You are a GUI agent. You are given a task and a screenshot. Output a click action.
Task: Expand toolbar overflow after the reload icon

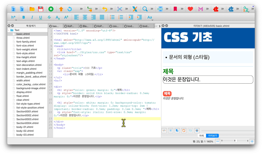click(x=81, y=9)
